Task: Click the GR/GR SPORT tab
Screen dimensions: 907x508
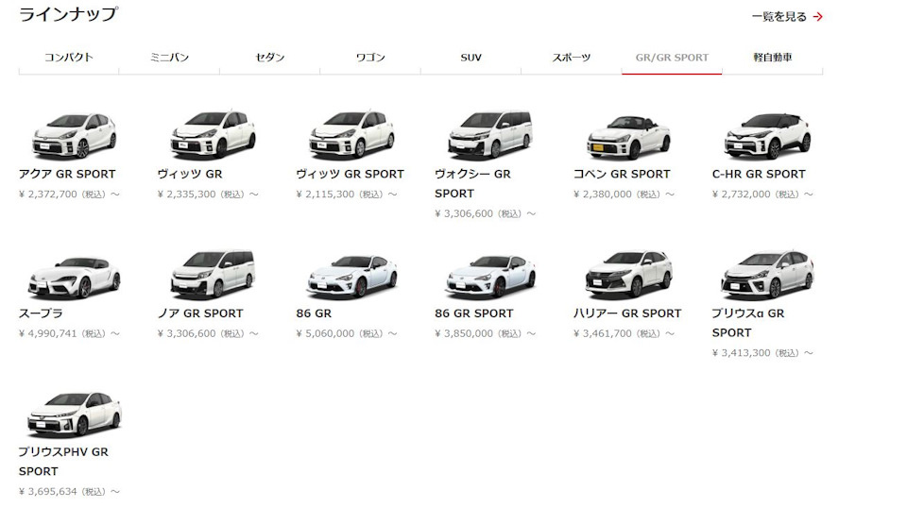Action: click(672, 58)
